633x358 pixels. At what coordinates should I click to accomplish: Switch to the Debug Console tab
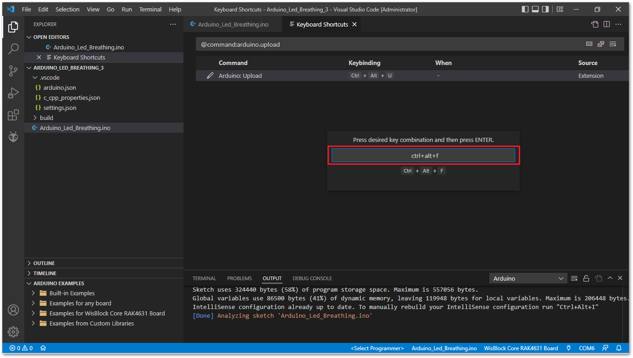(x=312, y=278)
